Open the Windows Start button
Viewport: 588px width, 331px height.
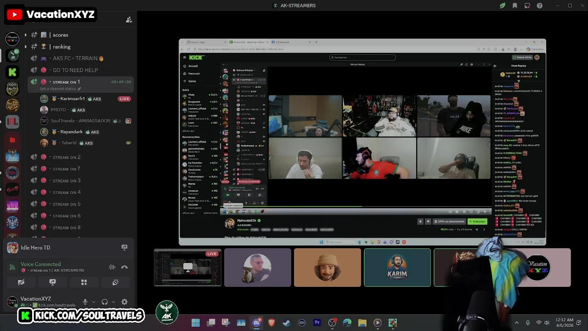[x=196, y=323]
